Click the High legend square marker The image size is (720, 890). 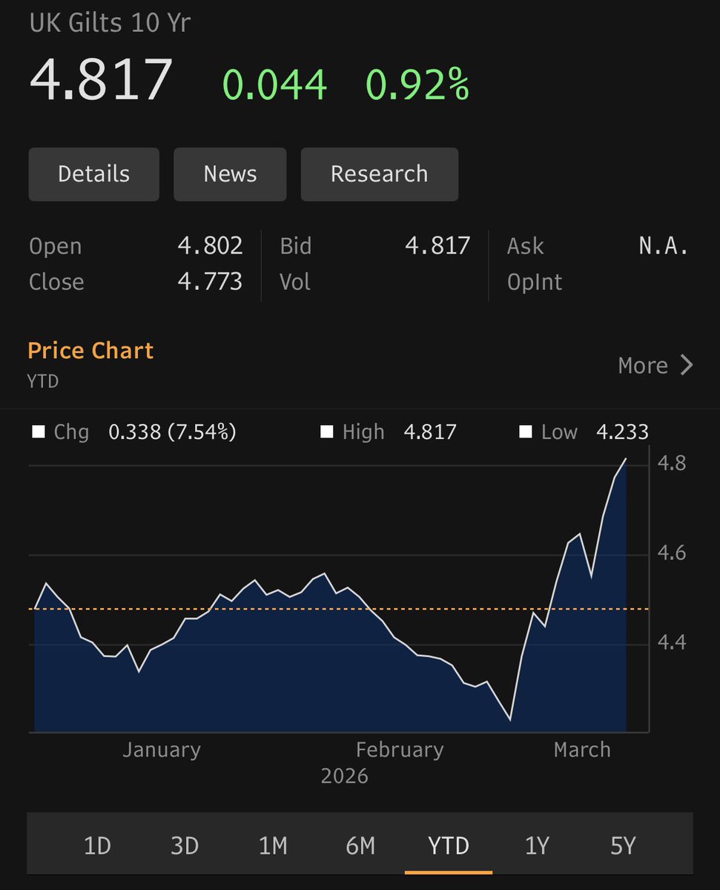click(x=326, y=432)
